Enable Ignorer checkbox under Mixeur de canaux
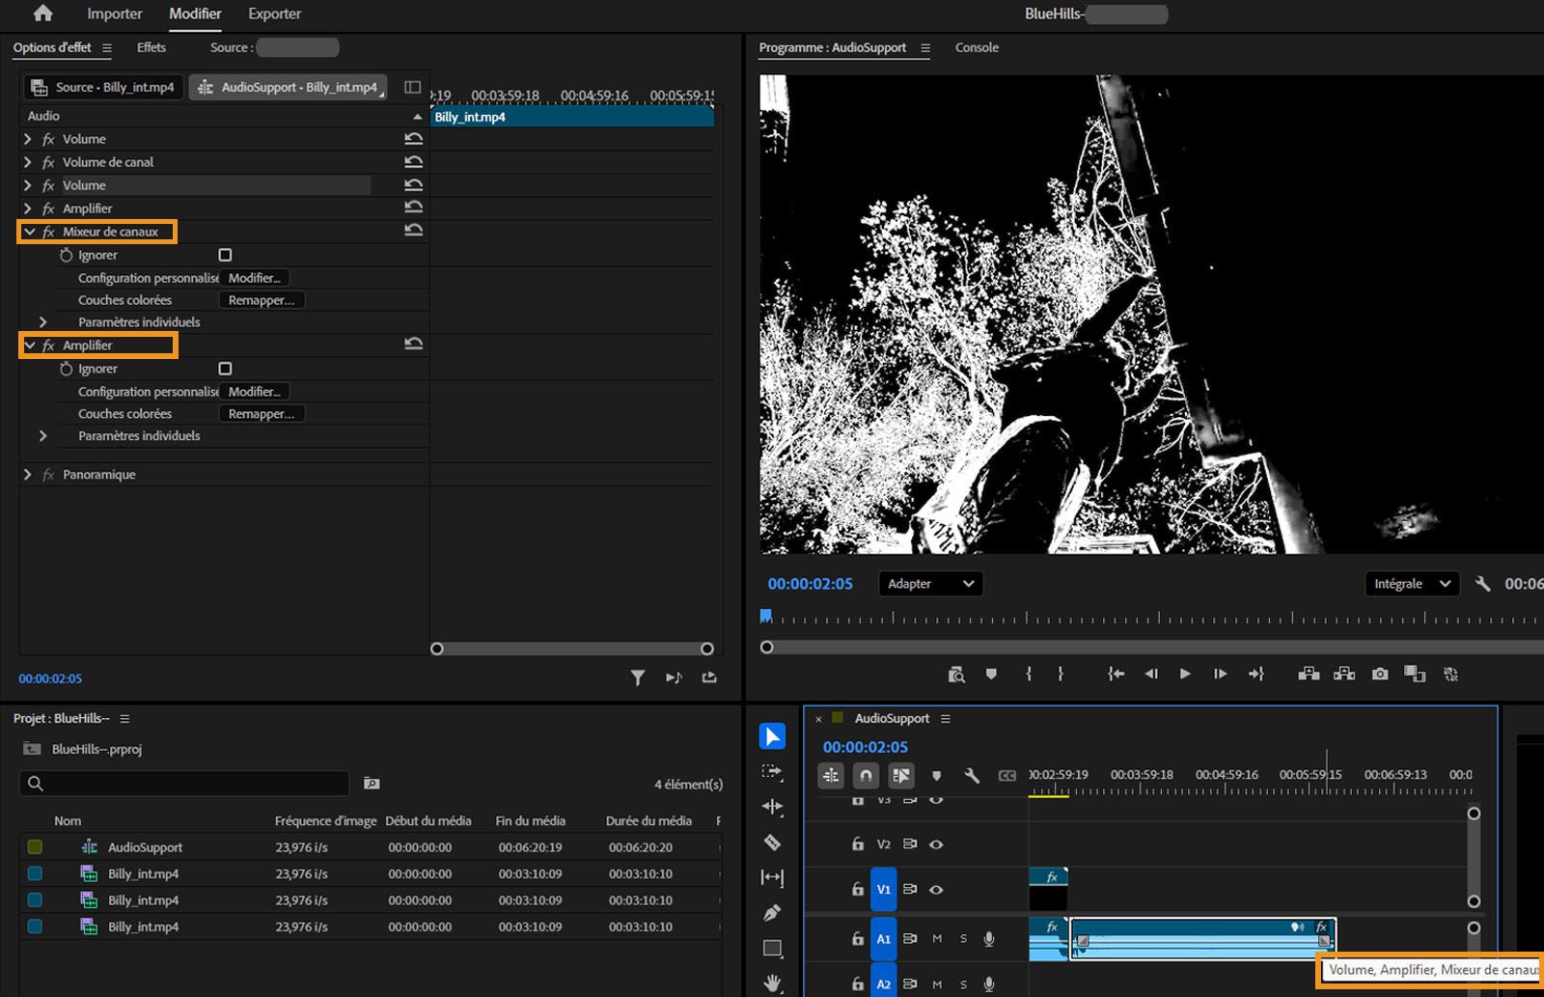Image resolution: width=1544 pixels, height=997 pixels. 225,255
